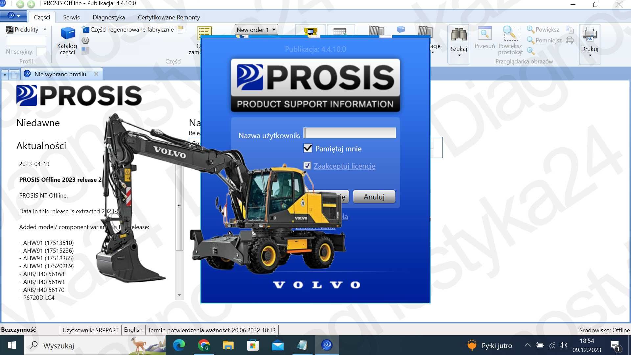Click the Szukaj binoculars icon

pyautogui.click(x=459, y=34)
